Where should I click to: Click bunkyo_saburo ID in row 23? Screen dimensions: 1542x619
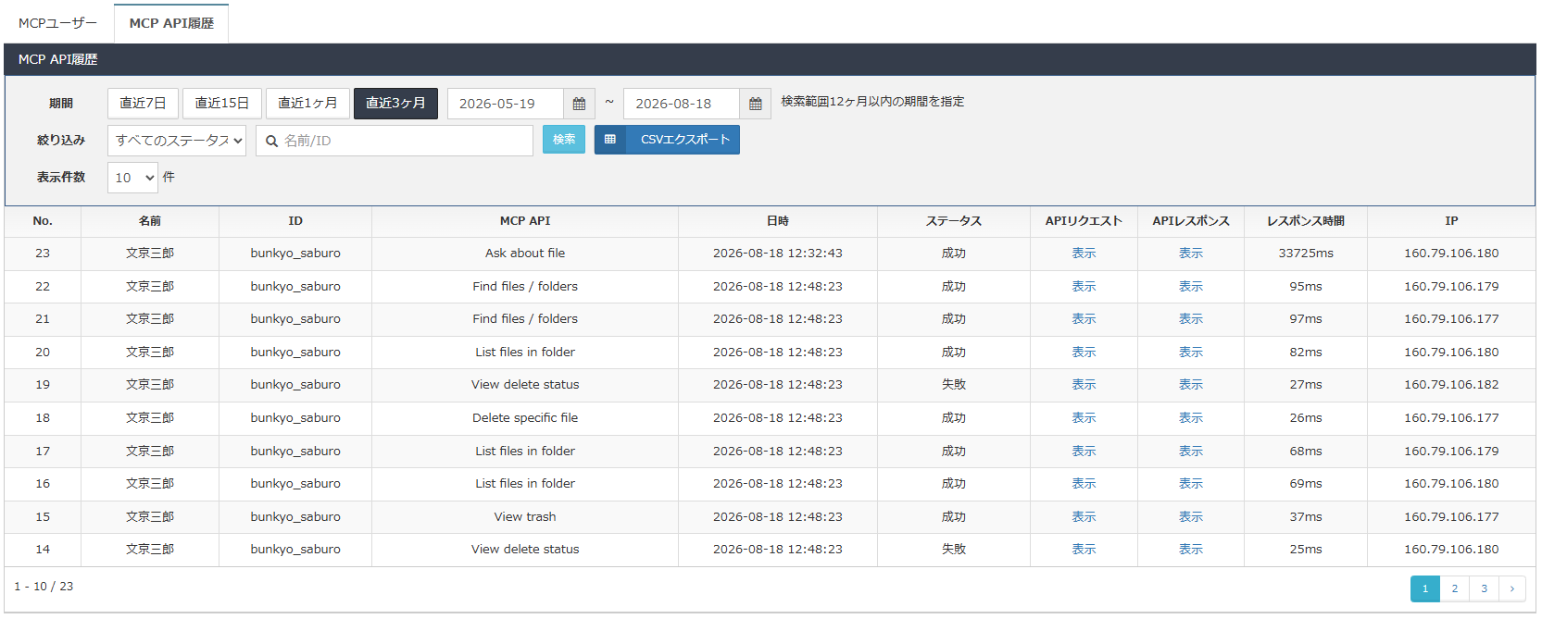click(295, 254)
